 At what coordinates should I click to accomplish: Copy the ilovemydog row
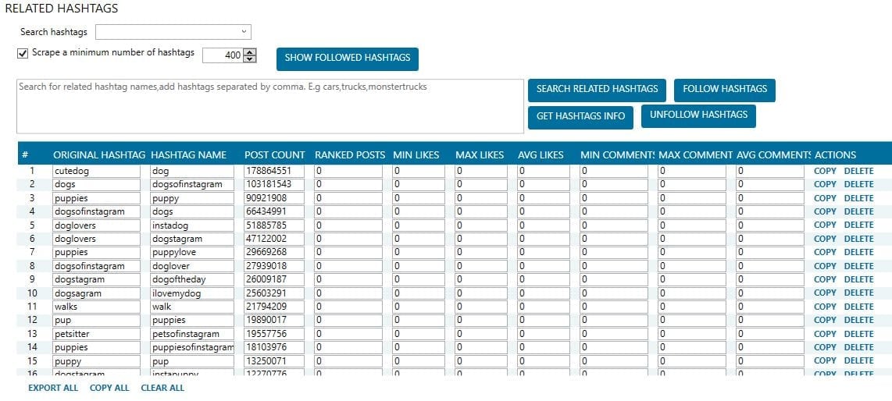(825, 293)
